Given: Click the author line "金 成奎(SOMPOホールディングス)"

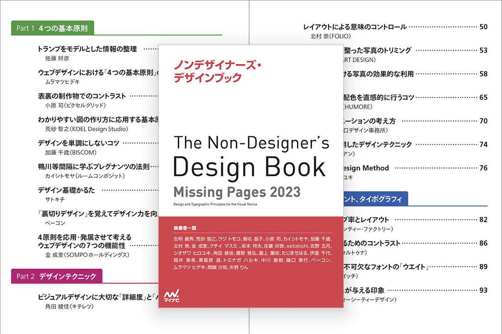Looking at the screenshot, I should click(87, 255).
